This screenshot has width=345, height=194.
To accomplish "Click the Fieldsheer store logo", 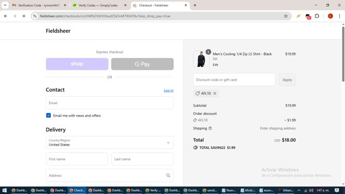I will (58, 31).
